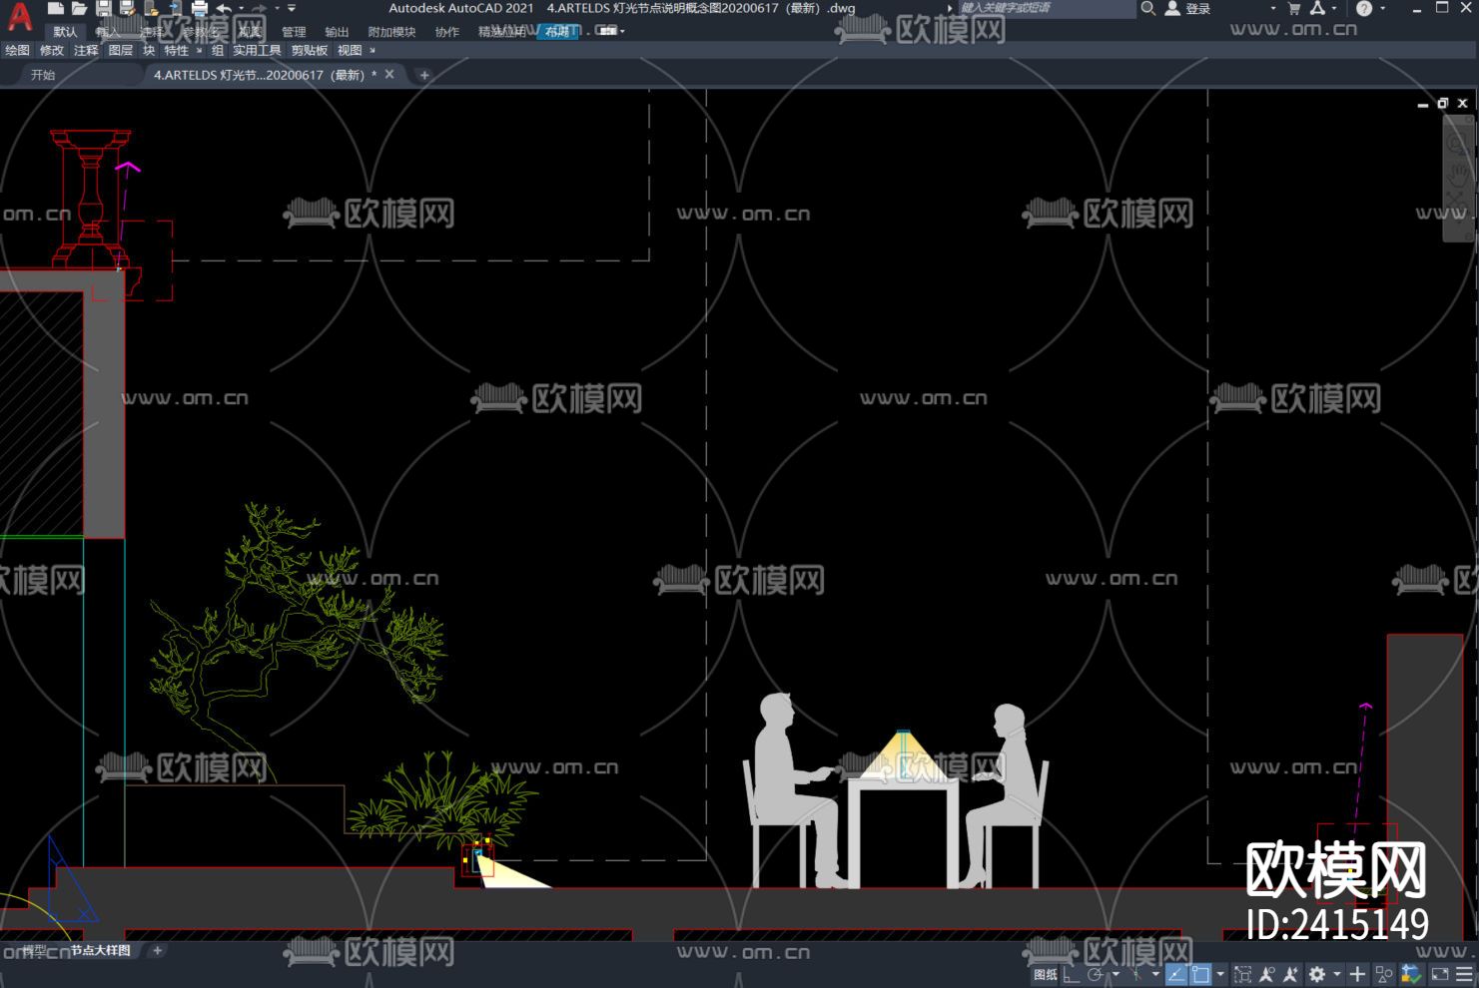Click the Plot printer icon
The image size is (1479, 988).
pyautogui.click(x=199, y=8)
